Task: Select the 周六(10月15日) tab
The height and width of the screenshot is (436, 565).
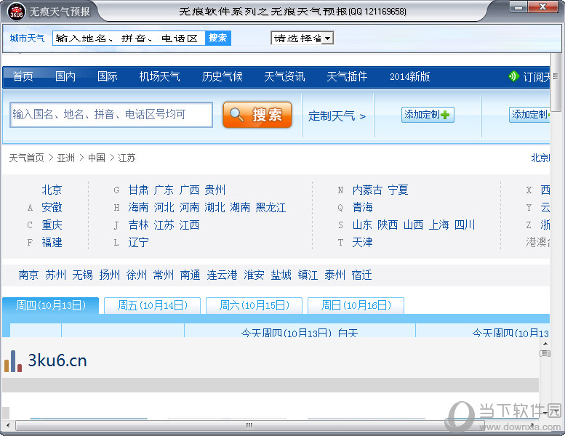Action: (254, 306)
